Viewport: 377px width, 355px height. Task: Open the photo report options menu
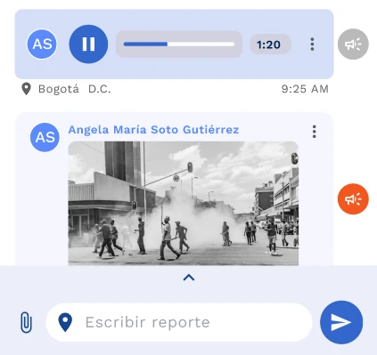(315, 132)
